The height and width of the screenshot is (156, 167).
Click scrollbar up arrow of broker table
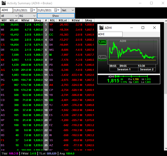pos(165,21)
